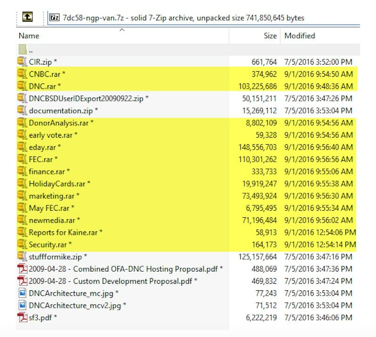Click the Custom Development Proposal PDF icon
Screen dimensions: 376x337
22,281
